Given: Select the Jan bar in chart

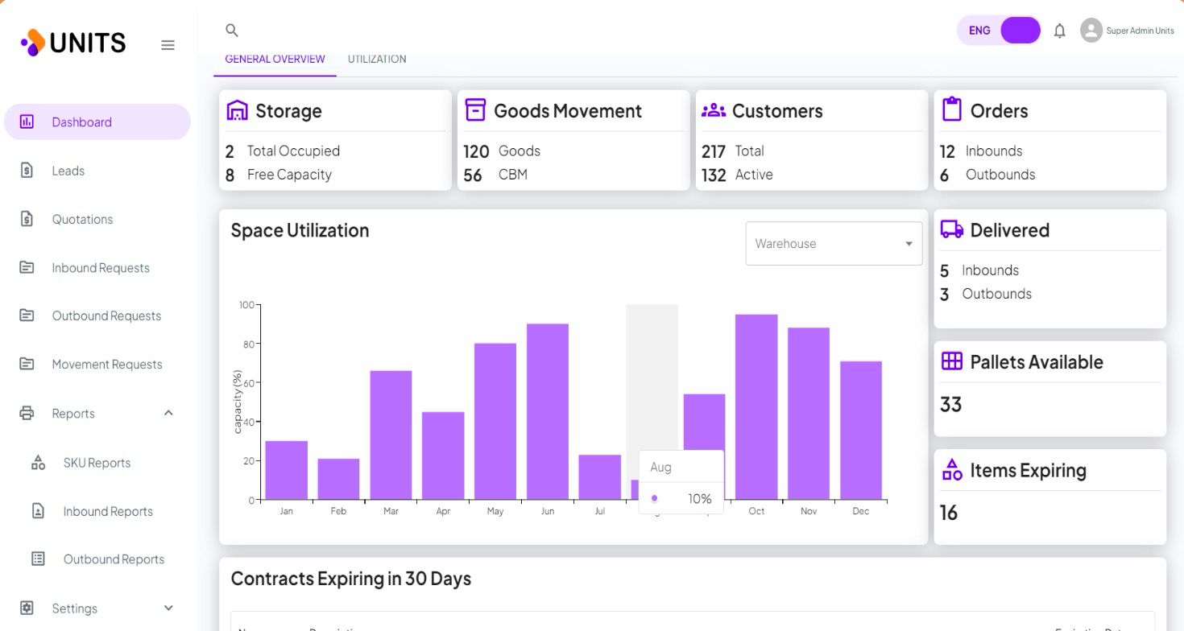Looking at the screenshot, I should [x=286, y=470].
